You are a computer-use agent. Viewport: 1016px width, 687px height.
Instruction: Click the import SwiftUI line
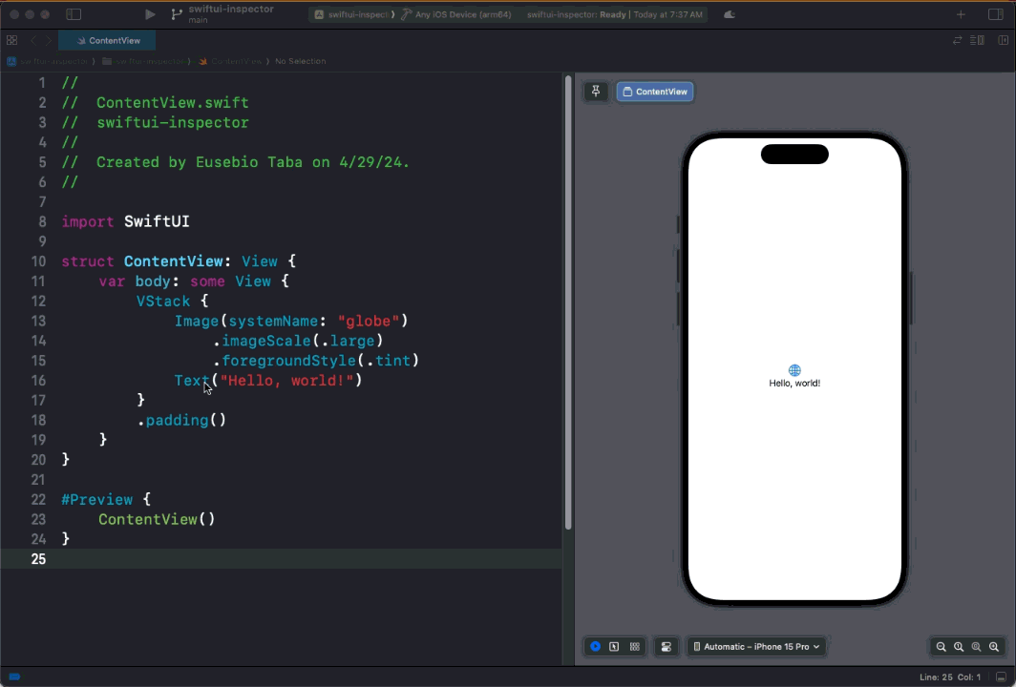point(126,221)
